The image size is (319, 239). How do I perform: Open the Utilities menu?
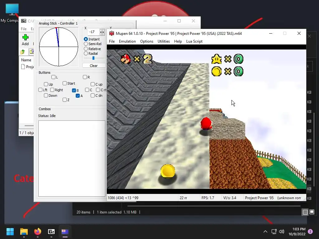tap(164, 41)
